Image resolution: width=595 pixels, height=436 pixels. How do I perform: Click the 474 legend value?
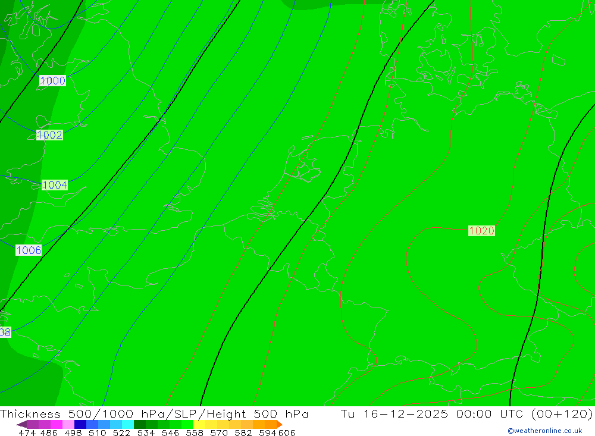point(27,432)
